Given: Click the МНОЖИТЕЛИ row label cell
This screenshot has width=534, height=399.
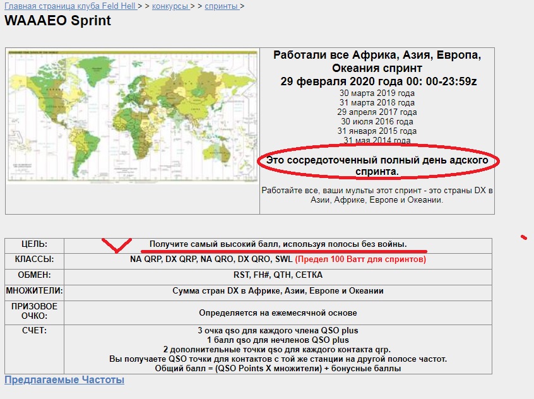Looking at the screenshot, I should tap(34, 291).
